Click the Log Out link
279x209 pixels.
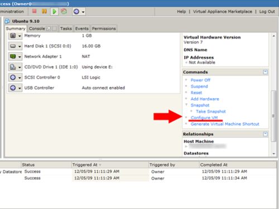tap(267, 12)
